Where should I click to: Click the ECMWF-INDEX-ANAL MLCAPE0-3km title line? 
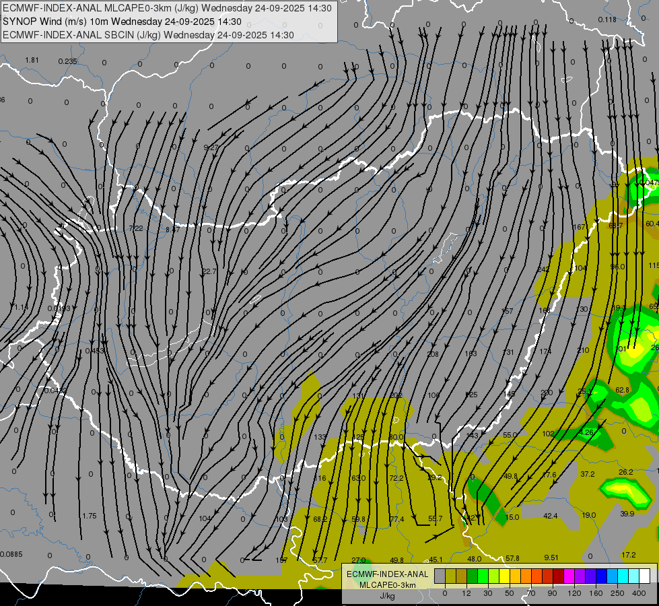167,8
